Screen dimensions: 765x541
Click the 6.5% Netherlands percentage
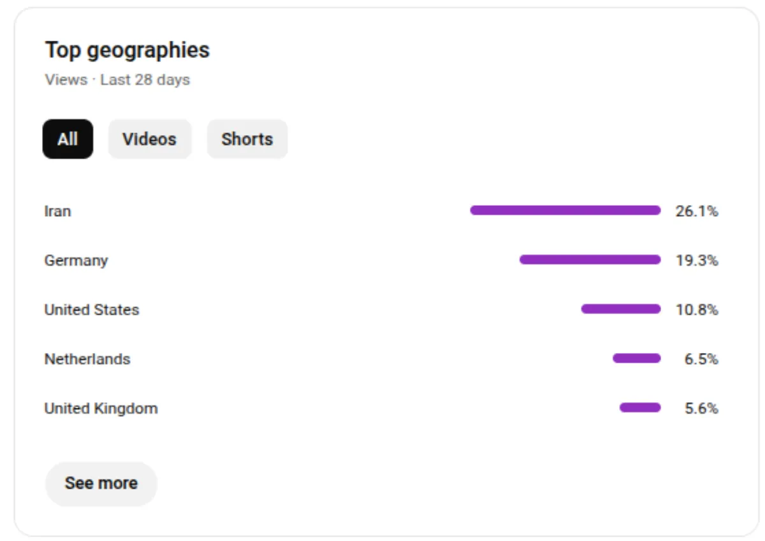(701, 359)
